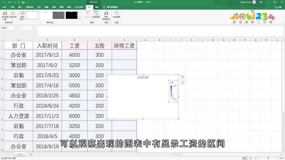This screenshot has height=160, width=285.
Task: Click the Enter checkmark icon in formula bar
Action: tap(28, 28)
